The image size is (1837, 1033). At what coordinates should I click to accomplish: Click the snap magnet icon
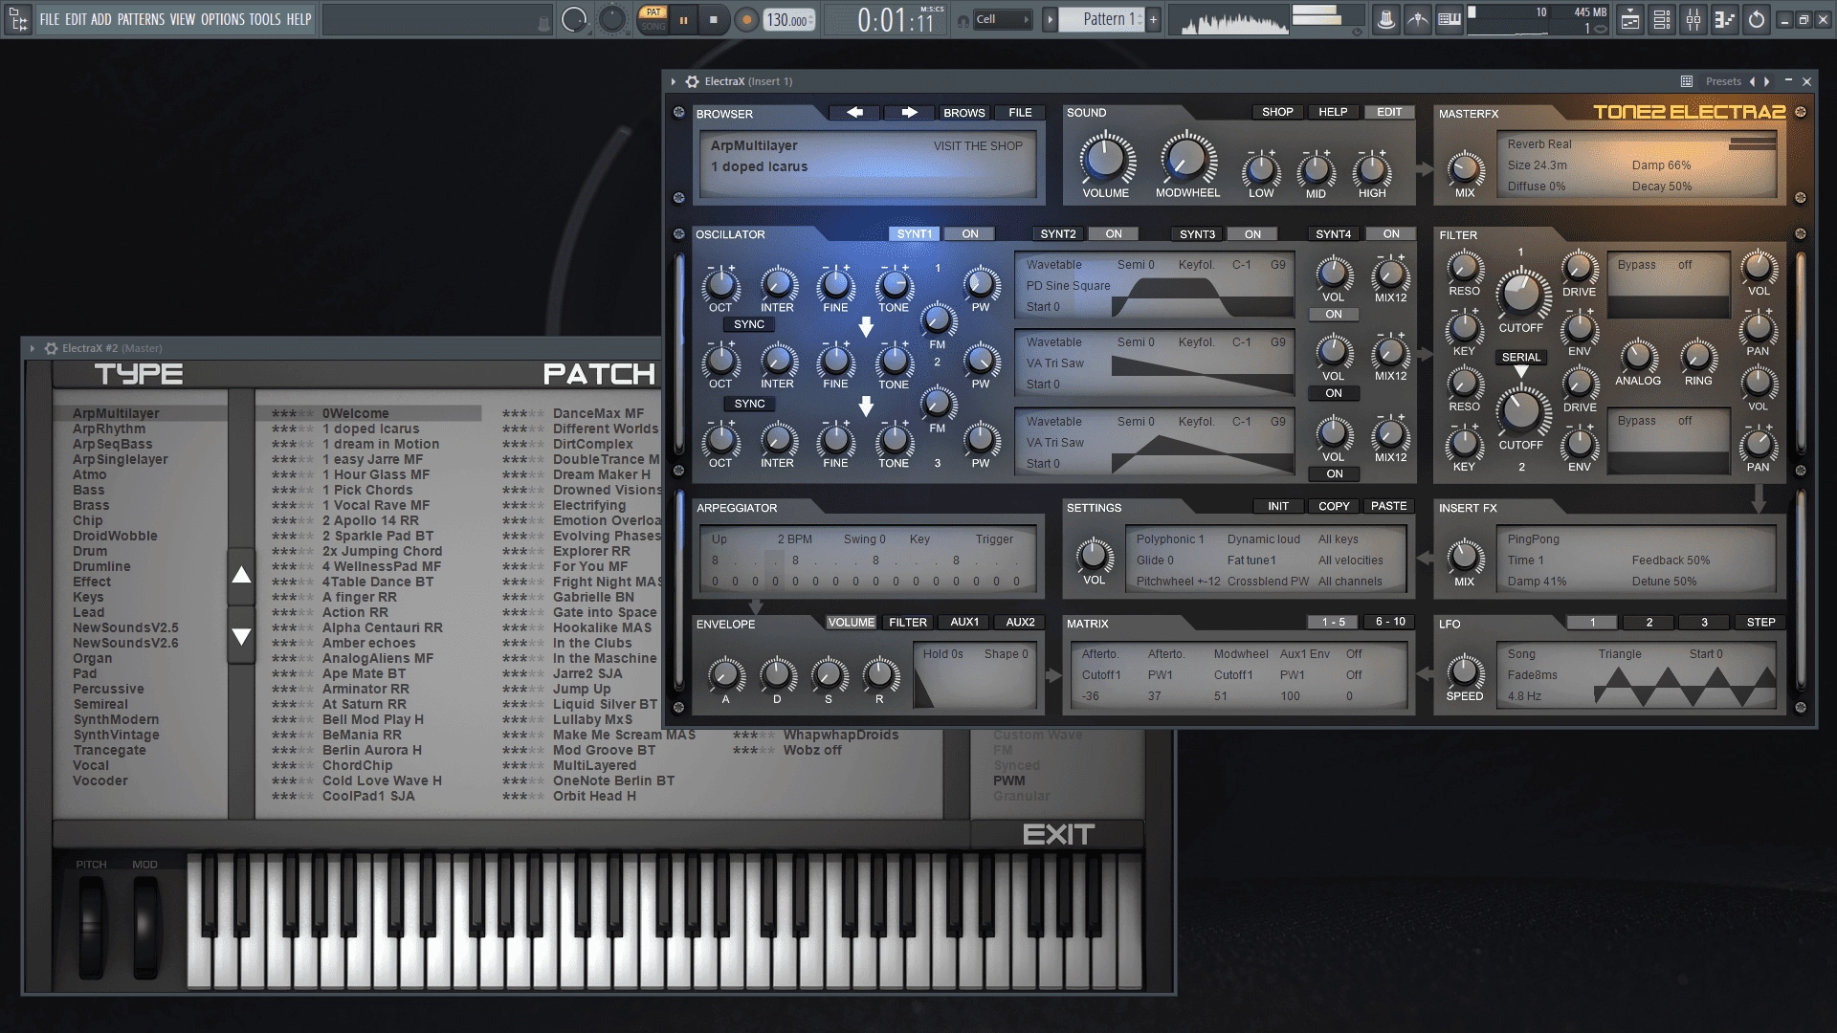pyautogui.click(x=963, y=21)
